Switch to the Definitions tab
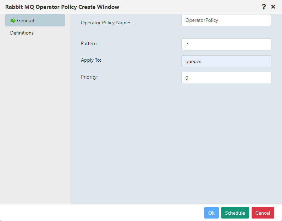The width and height of the screenshot is (282, 221). pos(22,33)
